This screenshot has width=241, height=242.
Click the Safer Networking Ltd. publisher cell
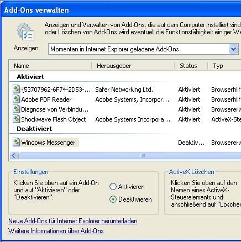124,90
